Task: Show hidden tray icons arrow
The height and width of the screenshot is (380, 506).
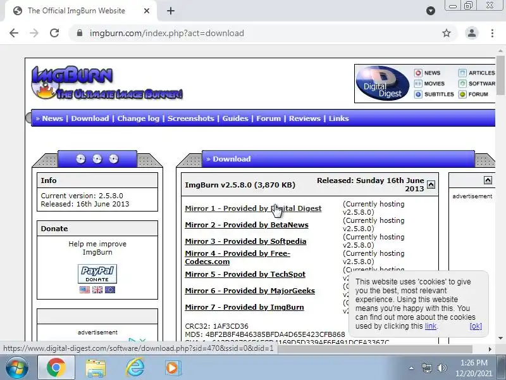Action: (411, 368)
